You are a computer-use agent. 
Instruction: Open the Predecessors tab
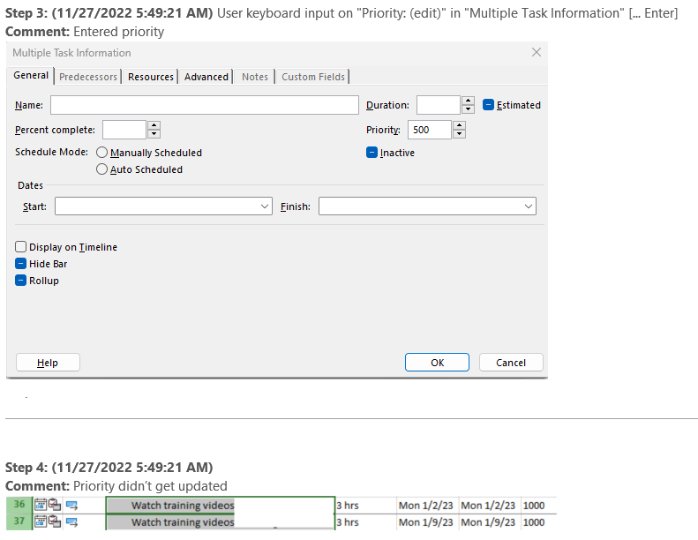(x=88, y=77)
